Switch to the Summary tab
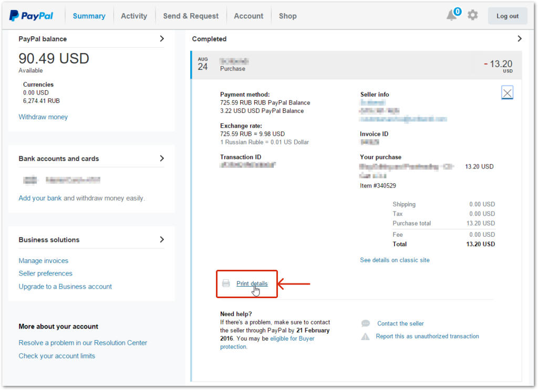Viewport: 538px width, 390px height. tap(89, 16)
